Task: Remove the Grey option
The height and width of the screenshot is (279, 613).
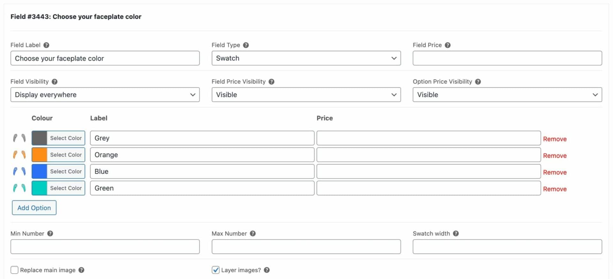Action: coord(555,139)
